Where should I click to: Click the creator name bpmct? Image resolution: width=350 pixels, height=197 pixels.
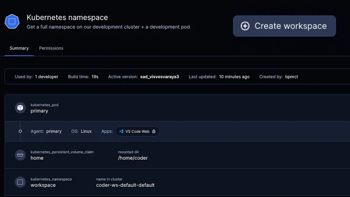(x=291, y=77)
